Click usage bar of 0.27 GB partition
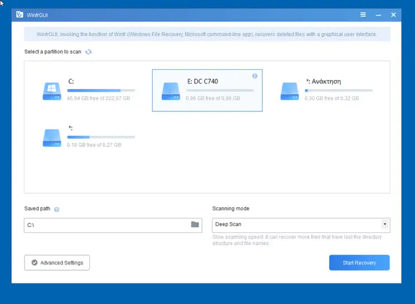 [101, 137]
